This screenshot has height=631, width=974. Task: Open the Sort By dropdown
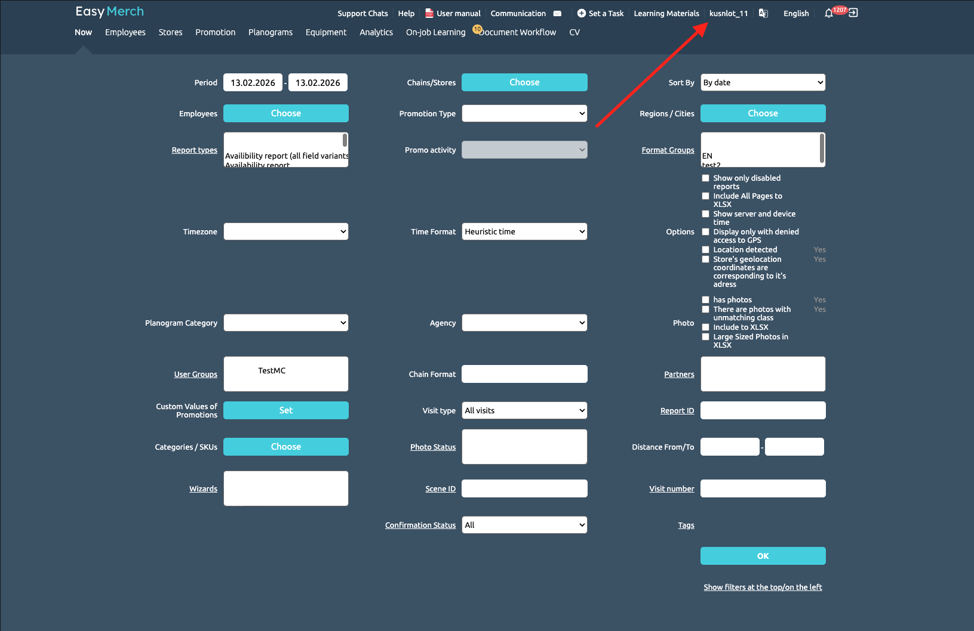click(763, 82)
